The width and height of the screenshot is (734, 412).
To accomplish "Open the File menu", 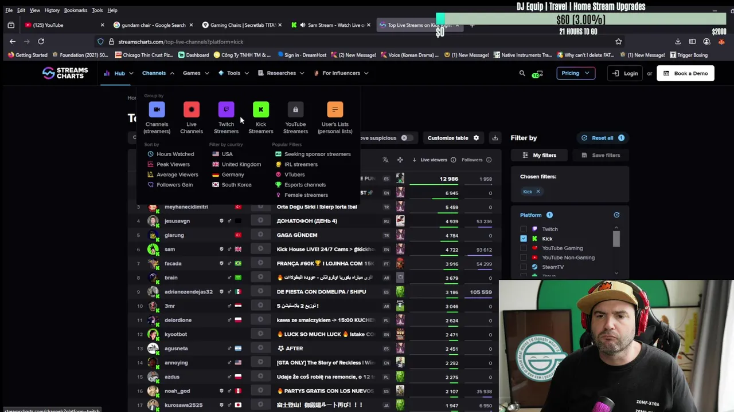I will pyautogui.click(x=9, y=10).
